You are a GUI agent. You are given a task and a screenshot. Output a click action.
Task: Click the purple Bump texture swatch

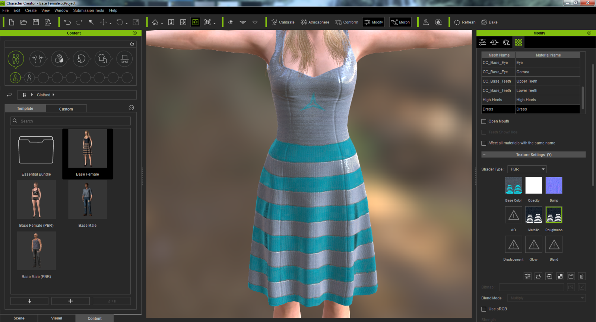point(554,185)
